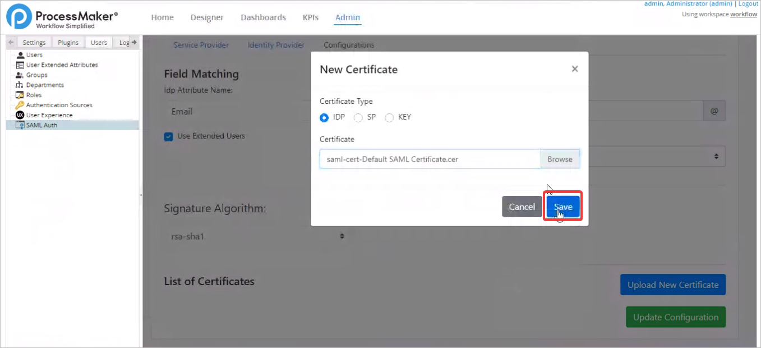
Task: Click the SAML Auth icon in sidebar
Action: (x=20, y=125)
